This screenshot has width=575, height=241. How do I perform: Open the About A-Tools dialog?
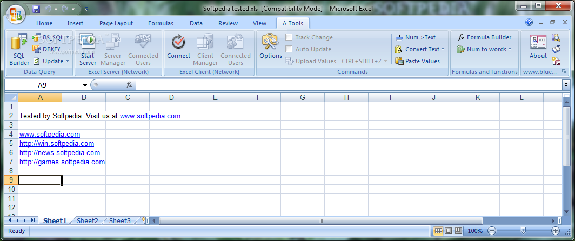pos(538,47)
